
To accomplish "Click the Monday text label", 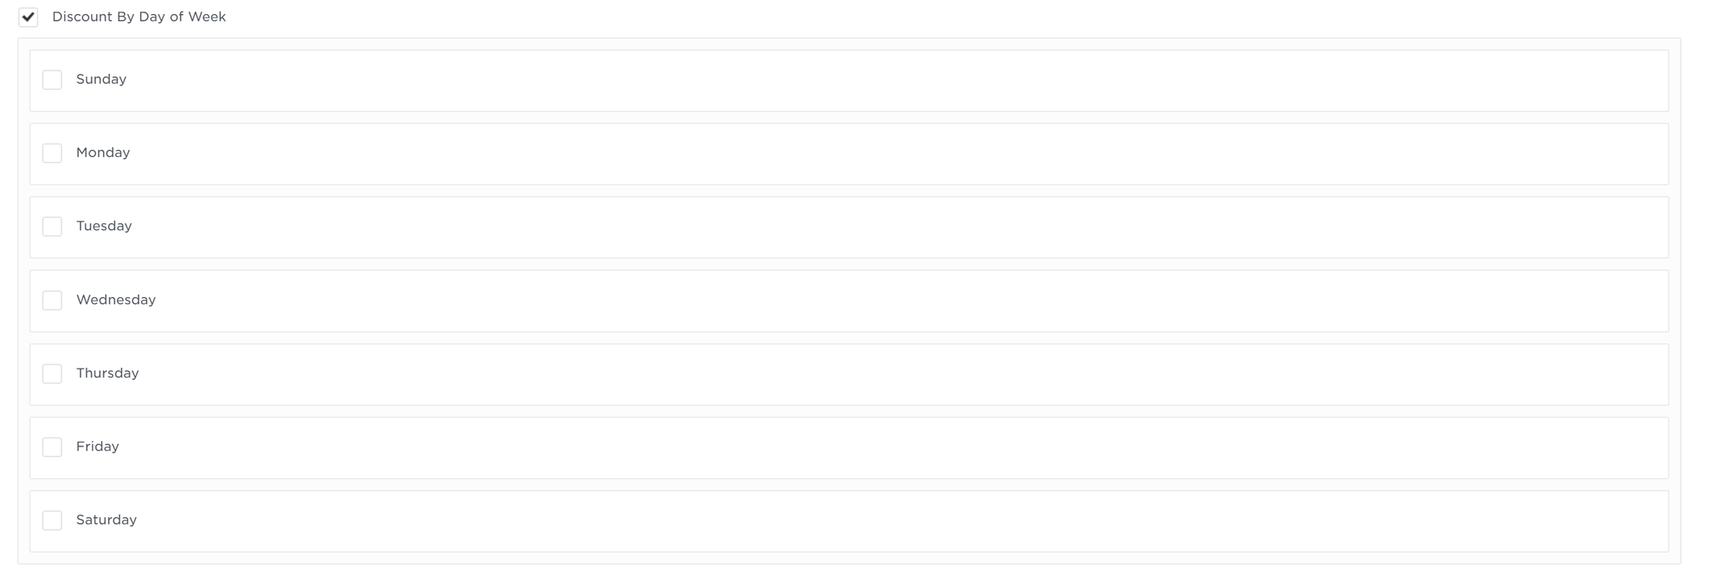I will click(103, 153).
